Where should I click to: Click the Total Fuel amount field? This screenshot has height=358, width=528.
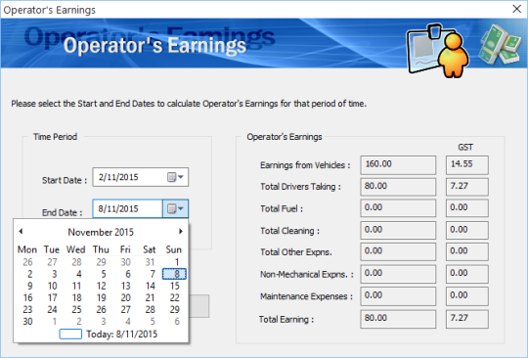[398, 208]
